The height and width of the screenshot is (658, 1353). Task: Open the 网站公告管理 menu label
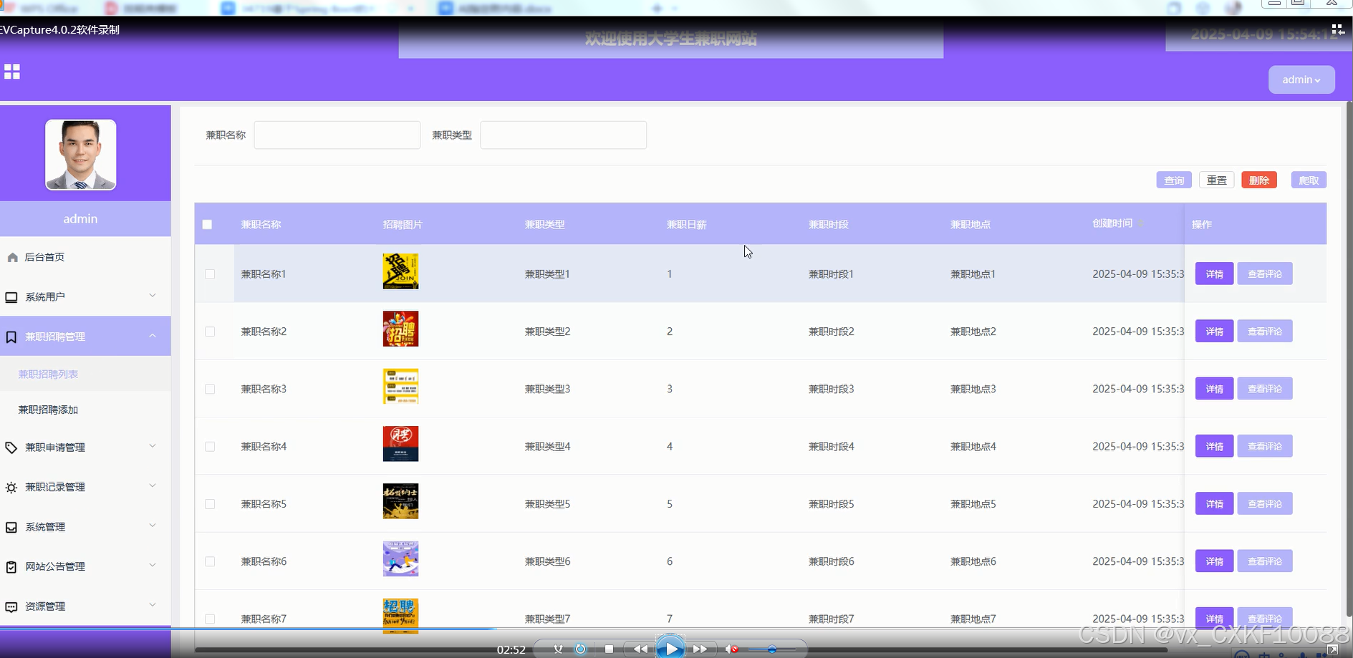click(55, 566)
